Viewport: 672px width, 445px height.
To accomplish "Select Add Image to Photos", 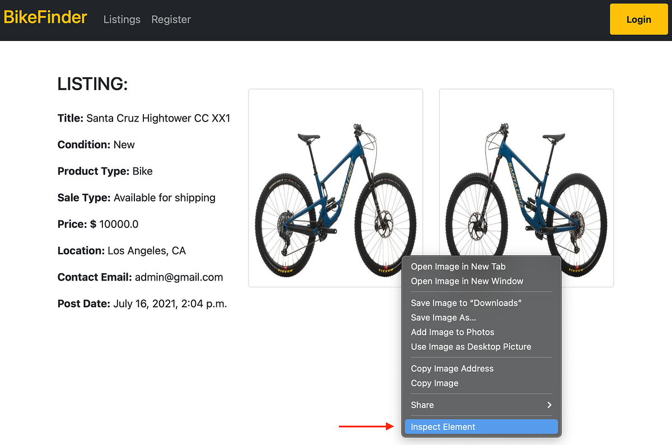I will 452,332.
